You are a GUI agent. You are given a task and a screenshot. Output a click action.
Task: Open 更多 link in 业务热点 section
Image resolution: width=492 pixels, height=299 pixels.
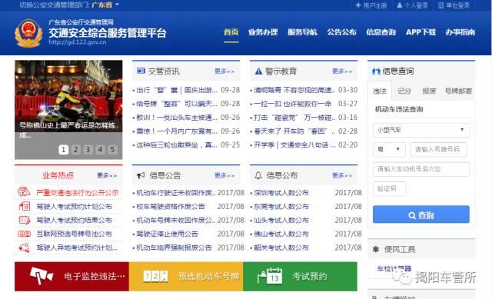point(107,175)
